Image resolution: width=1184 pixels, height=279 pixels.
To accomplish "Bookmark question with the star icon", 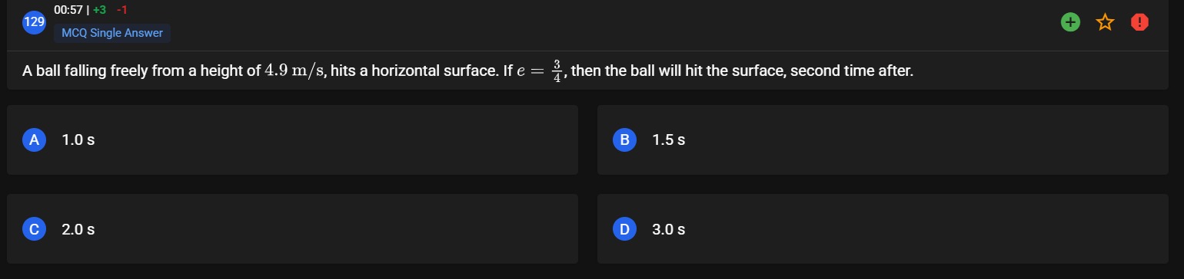I will [x=1105, y=22].
